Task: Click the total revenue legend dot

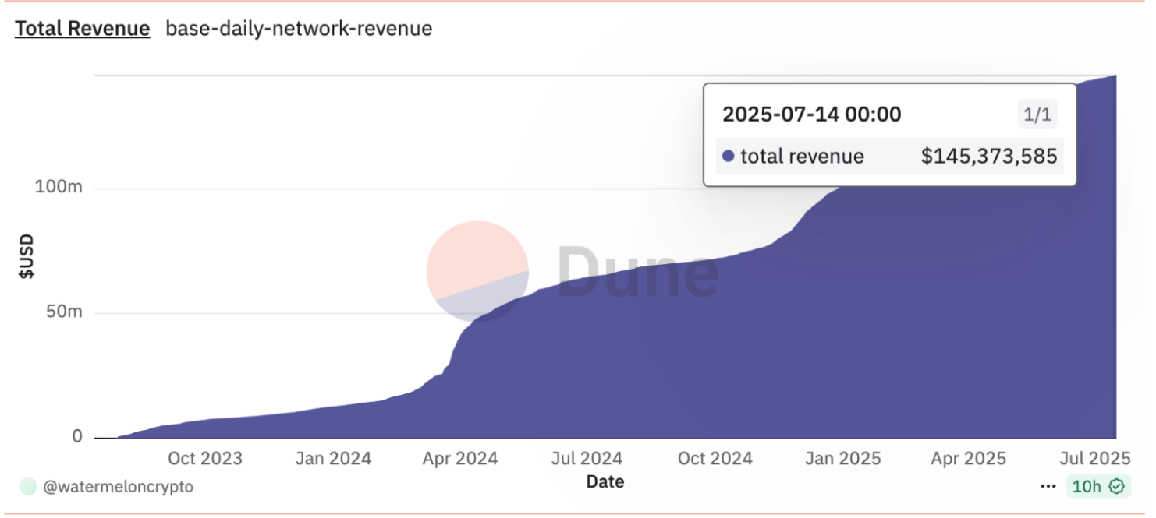Action: pos(728,157)
